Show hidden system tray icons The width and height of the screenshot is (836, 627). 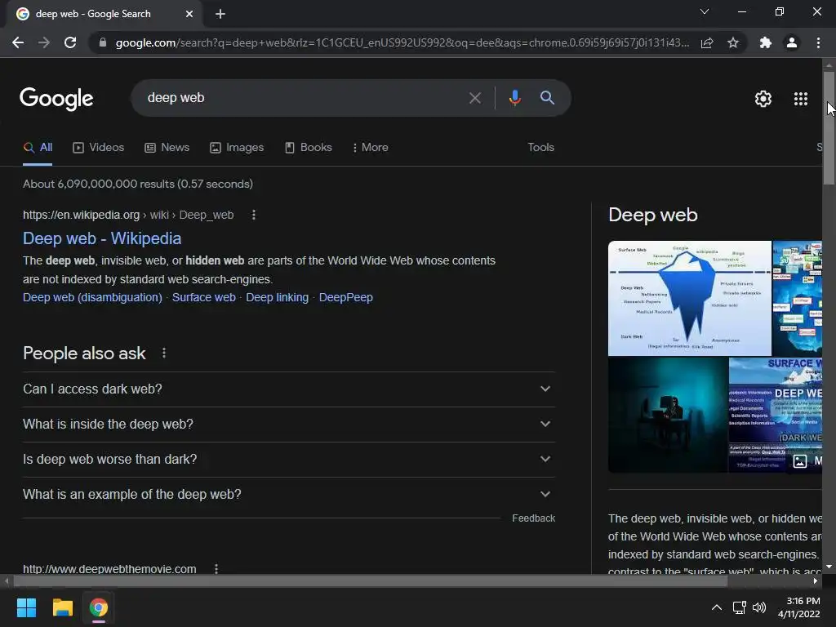click(x=717, y=607)
